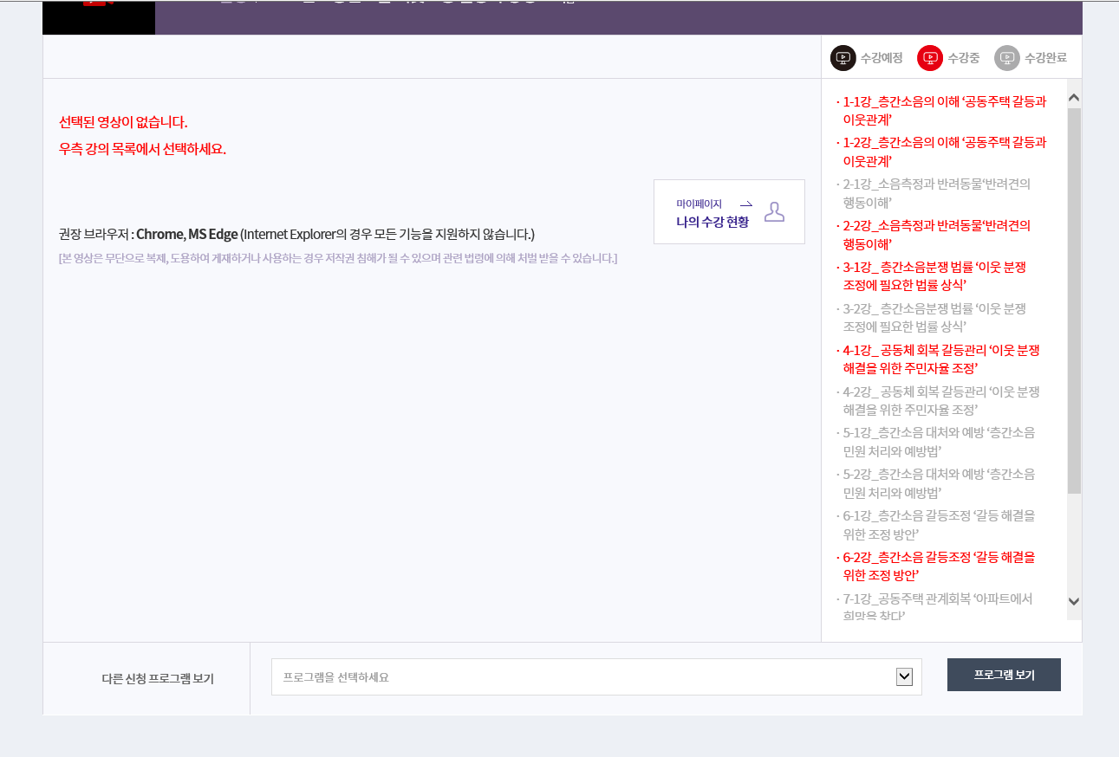The width and height of the screenshot is (1119, 757).
Task: Select lecture 6-1강 층간소음 갈등조정
Action: click(x=938, y=526)
